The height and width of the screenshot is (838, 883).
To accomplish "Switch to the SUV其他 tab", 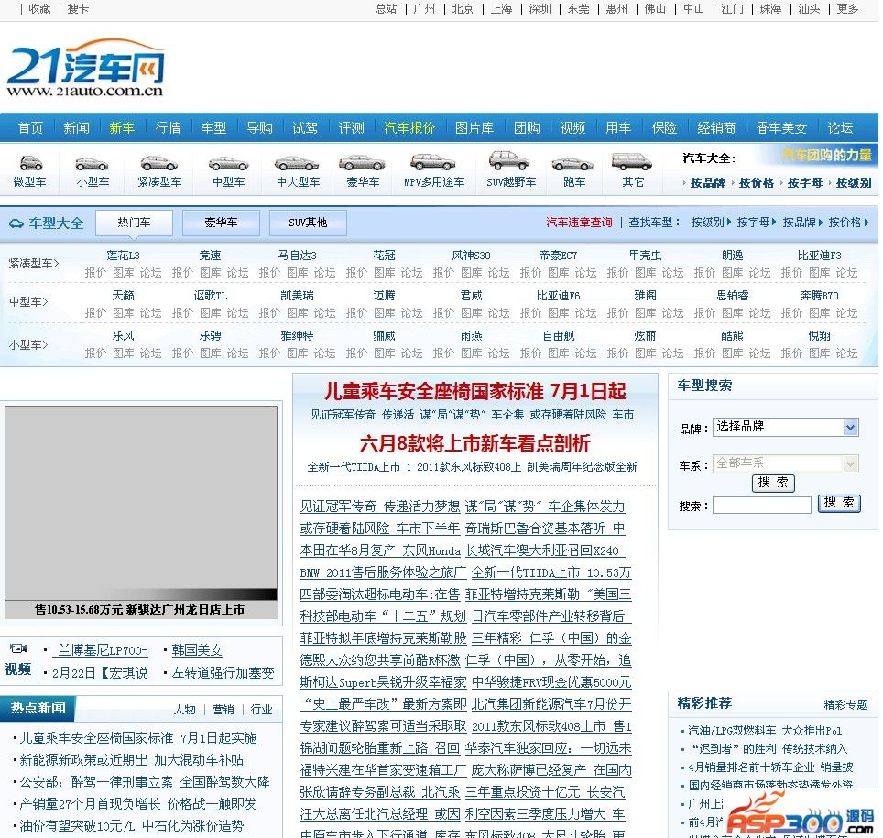I will click(x=308, y=223).
